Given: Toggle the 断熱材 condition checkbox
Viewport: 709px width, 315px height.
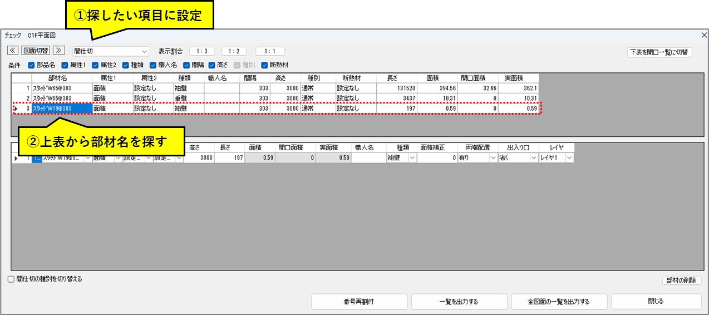Looking at the screenshot, I should point(265,65).
